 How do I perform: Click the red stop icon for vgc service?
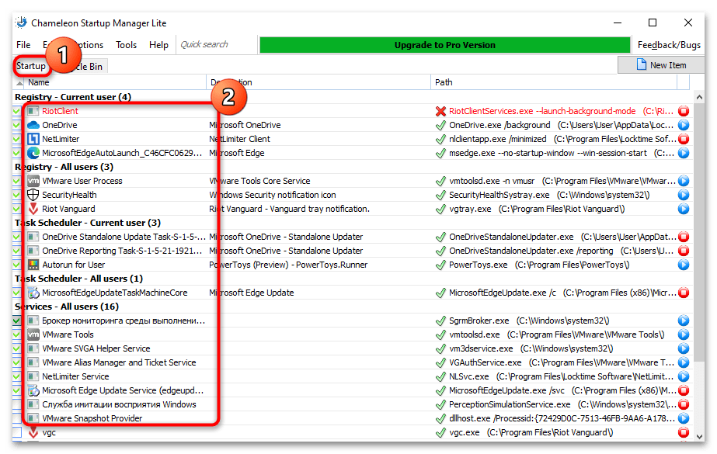pyautogui.click(x=684, y=432)
